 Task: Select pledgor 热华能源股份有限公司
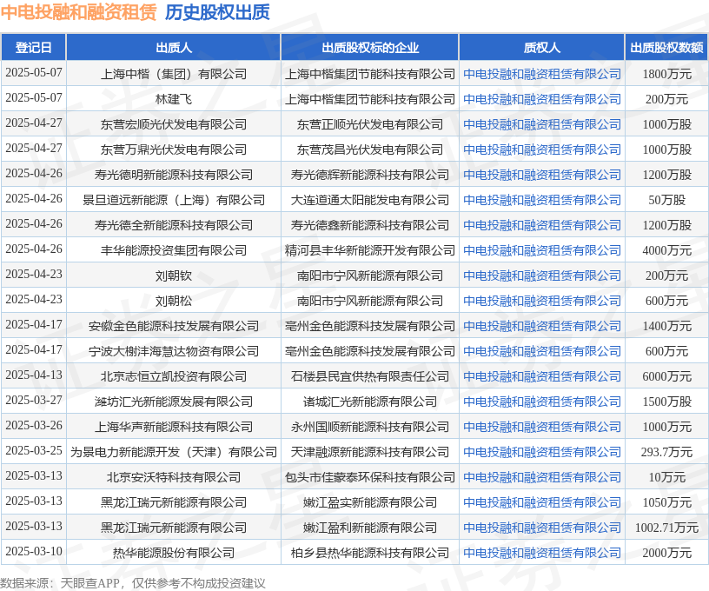click(x=174, y=553)
